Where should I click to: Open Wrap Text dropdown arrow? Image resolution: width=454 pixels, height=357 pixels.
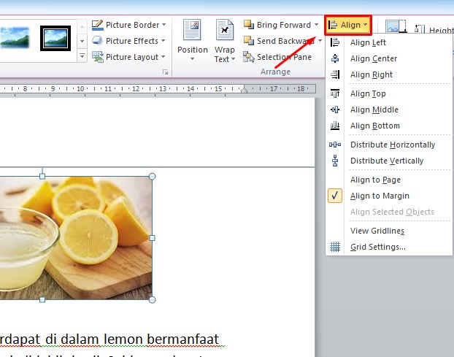233,59
